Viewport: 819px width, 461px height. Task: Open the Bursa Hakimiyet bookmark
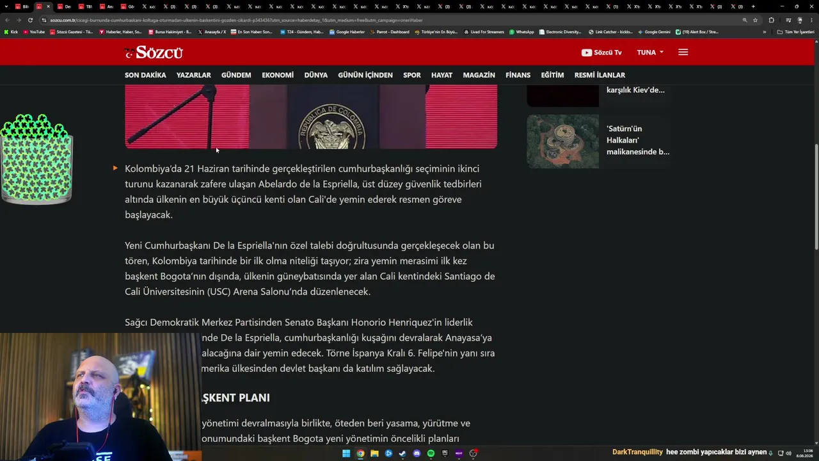pos(170,31)
